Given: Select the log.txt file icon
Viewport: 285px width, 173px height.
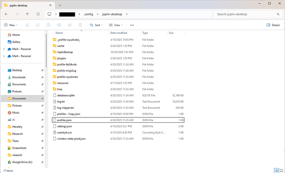Looking at the screenshot, I should 55,102.
